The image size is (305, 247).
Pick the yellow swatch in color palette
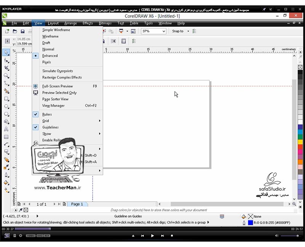[300, 142]
